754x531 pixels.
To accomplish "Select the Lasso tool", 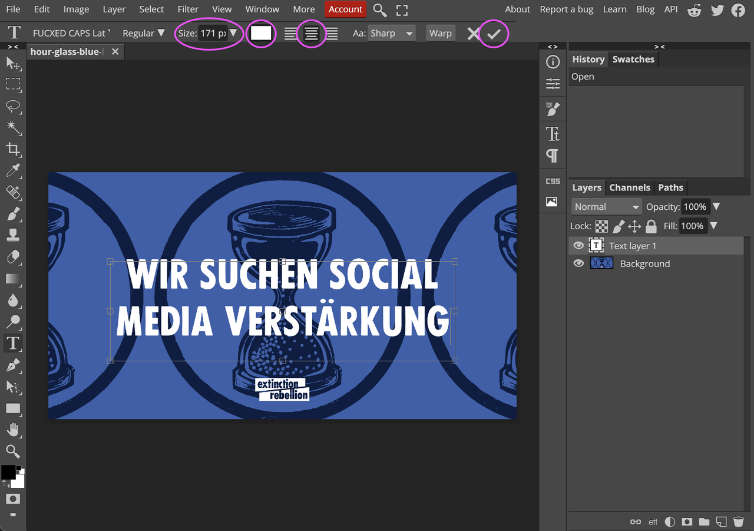I will (x=13, y=106).
